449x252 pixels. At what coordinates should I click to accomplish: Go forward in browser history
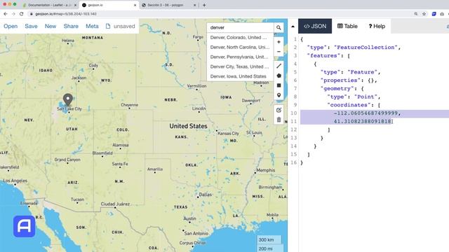tap(13, 14)
